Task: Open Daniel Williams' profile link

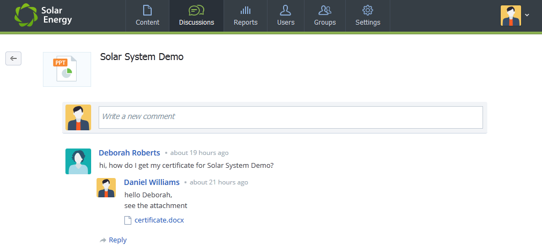Action: click(x=152, y=182)
